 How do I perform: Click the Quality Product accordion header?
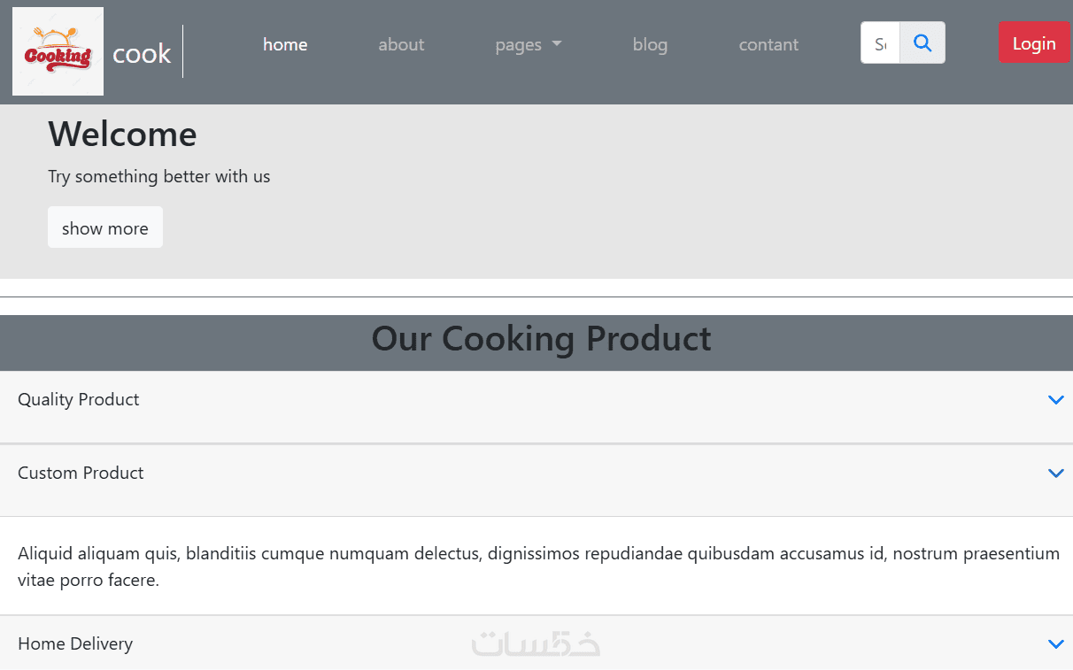click(79, 400)
